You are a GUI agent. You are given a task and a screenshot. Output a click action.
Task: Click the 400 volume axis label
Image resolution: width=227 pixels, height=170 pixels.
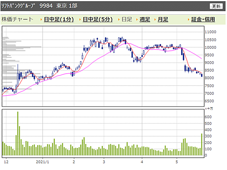pos(208,130)
